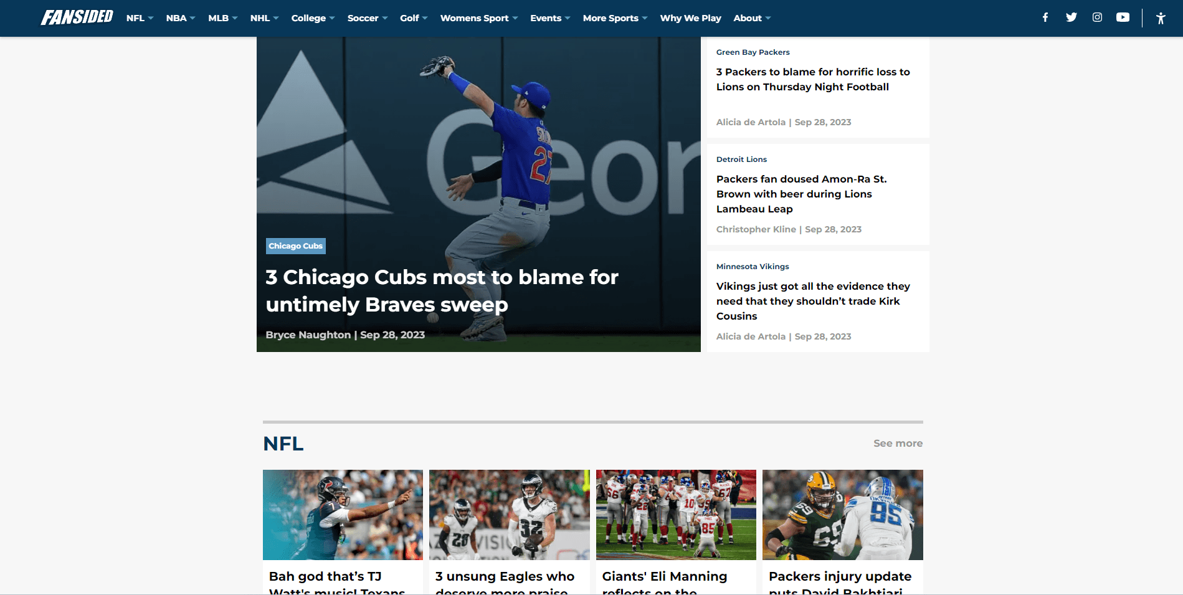Read Amon-Ra St. Brown beer article
The width and height of the screenshot is (1183, 595).
801,194
